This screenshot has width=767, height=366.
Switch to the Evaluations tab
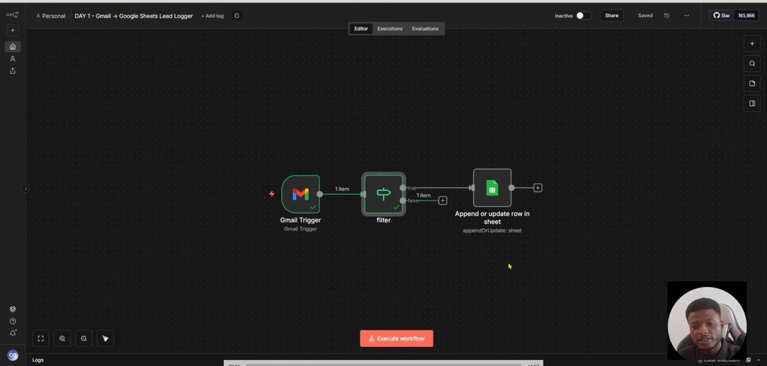click(x=425, y=29)
